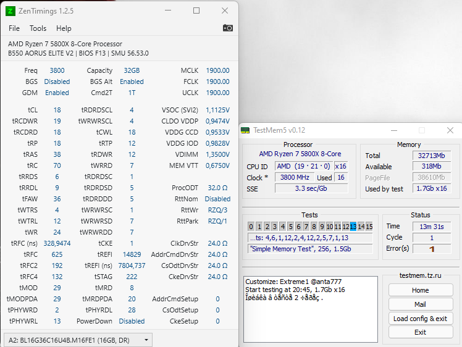Select test box 11 in Tests row
The height and width of the screenshot is (347, 462).
coord(338,226)
